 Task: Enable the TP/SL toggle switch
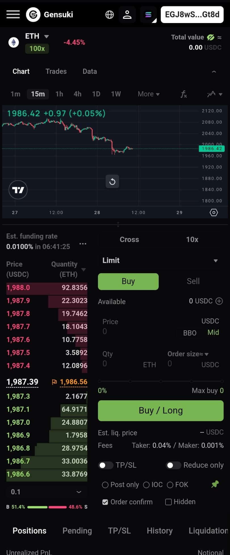(106, 465)
